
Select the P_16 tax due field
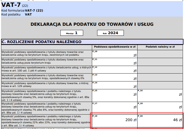(160, 95)
